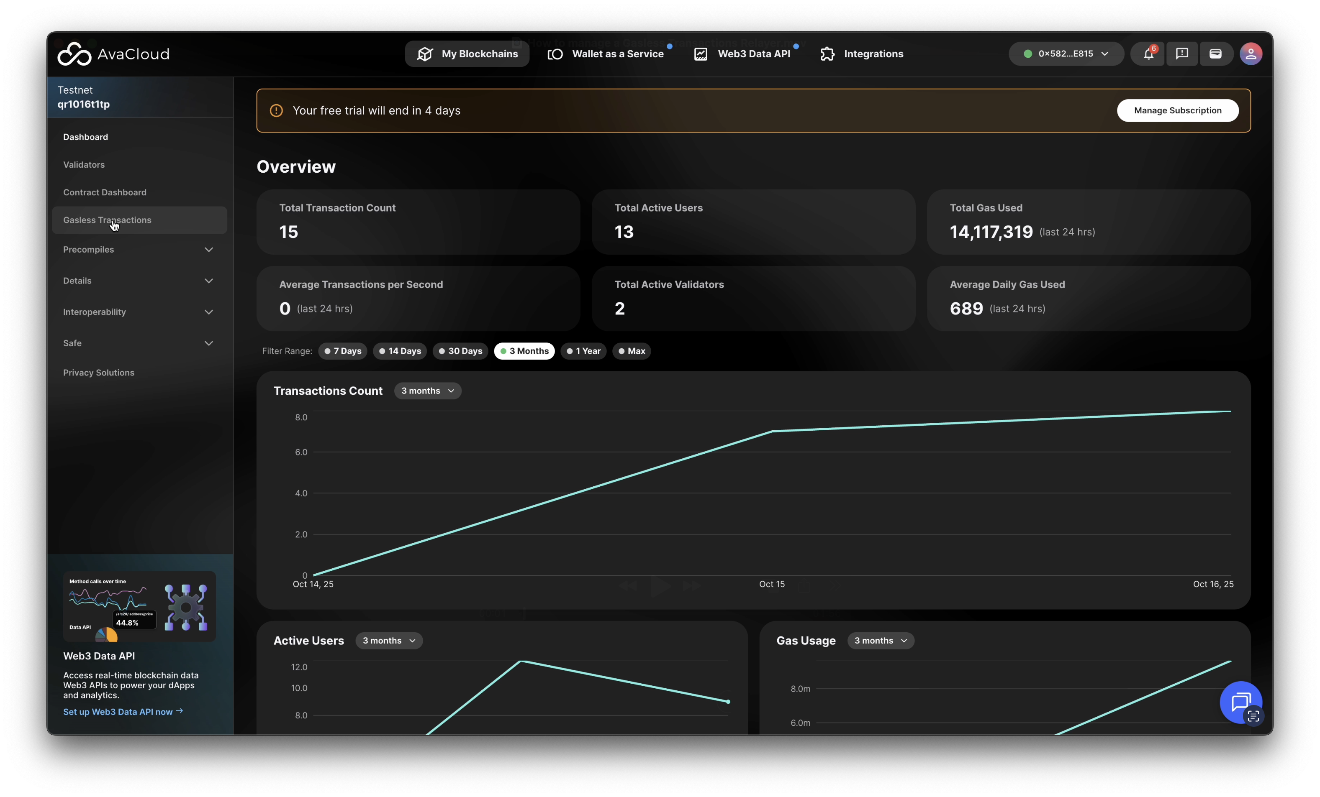Click the Web3 Data API chart icon
This screenshot has height=797, width=1320.
tap(701, 54)
